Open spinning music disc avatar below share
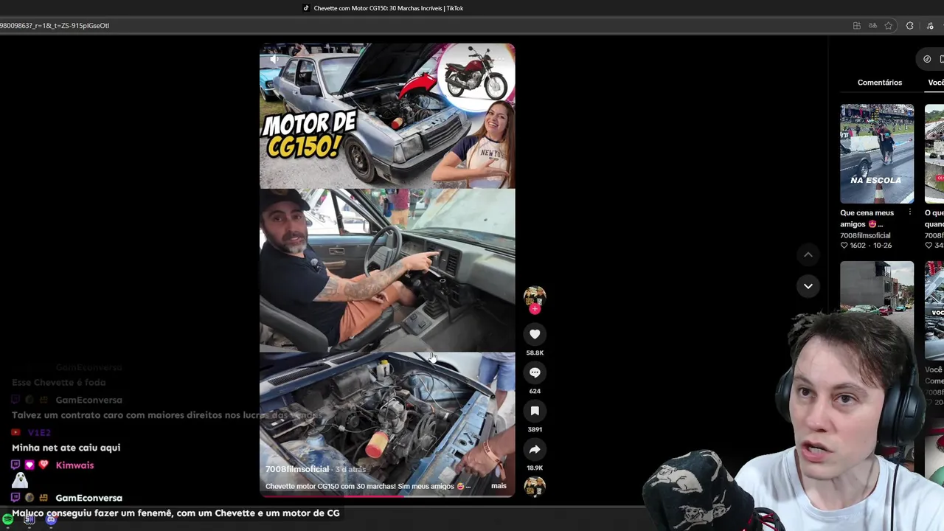Screen dimensions: 944x531 pyautogui.click(x=535, y=487)
